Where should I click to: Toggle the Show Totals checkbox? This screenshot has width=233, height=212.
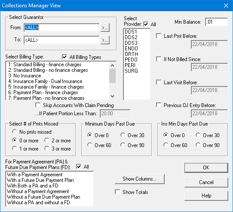click(x=117, y=192)
